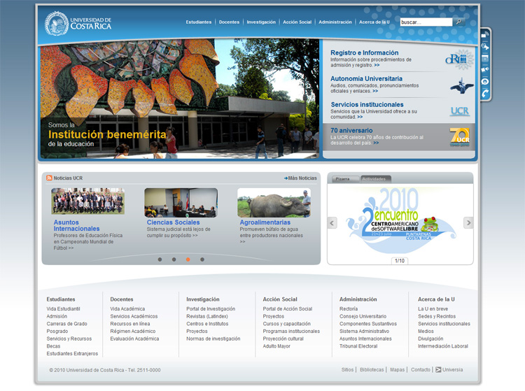Click the Encuentro Software Libre banner
The image size is (525, 391).
[x=400, y=219]
